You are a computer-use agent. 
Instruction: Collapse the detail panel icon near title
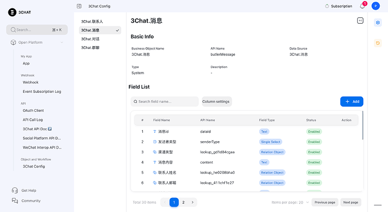coord(360,21)
